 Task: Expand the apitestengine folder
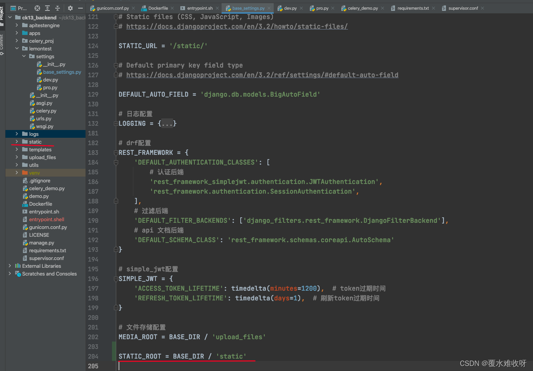click(x=17, y=25)
